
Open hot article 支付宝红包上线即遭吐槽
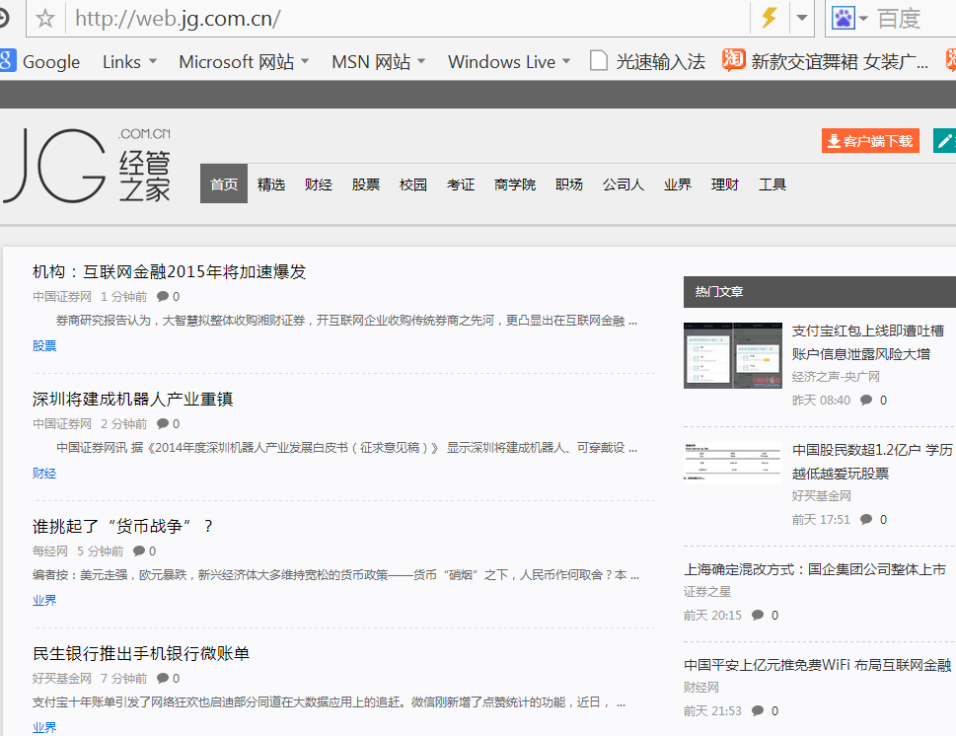(x=867, y=342)
